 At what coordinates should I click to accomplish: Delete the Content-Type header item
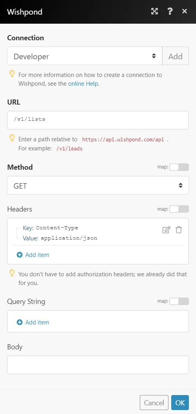(x=179, y=230)
